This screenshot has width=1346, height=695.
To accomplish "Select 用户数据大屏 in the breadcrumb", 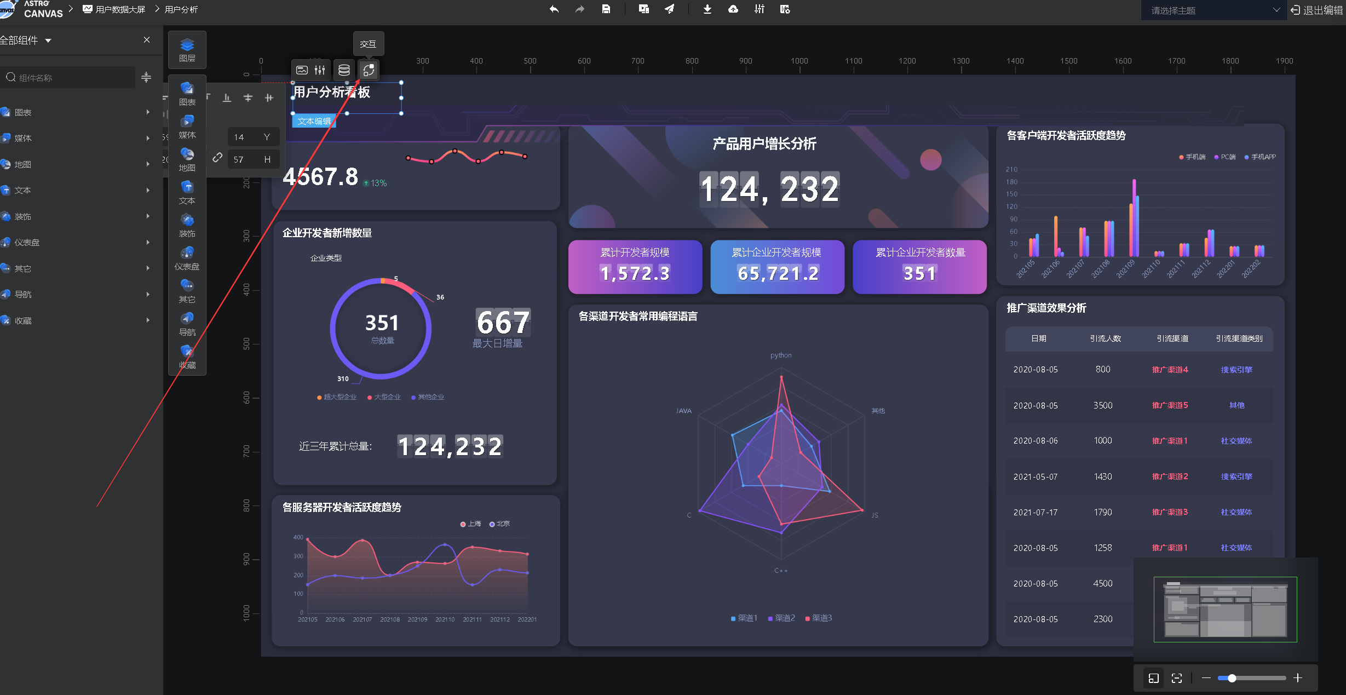I will pos(120,9).
